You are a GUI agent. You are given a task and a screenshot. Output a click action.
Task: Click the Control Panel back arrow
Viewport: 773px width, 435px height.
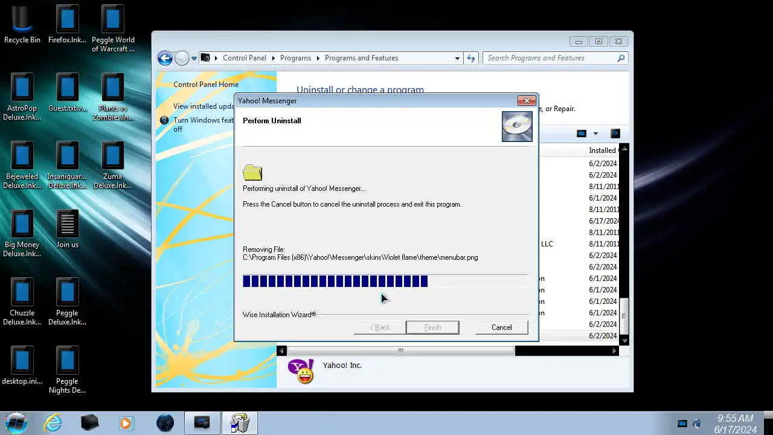click(x=165, y=58)
